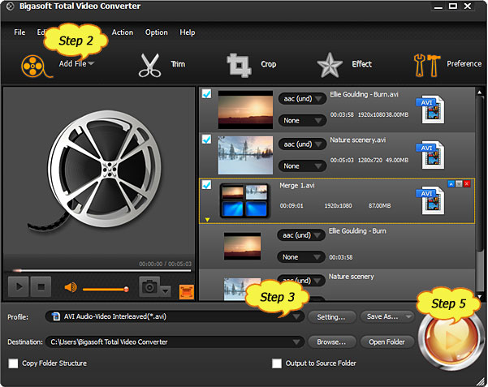Open the Destination path dropdown
Image resolution: width=488 pixels, height=387 pixels.
point(296,342)
